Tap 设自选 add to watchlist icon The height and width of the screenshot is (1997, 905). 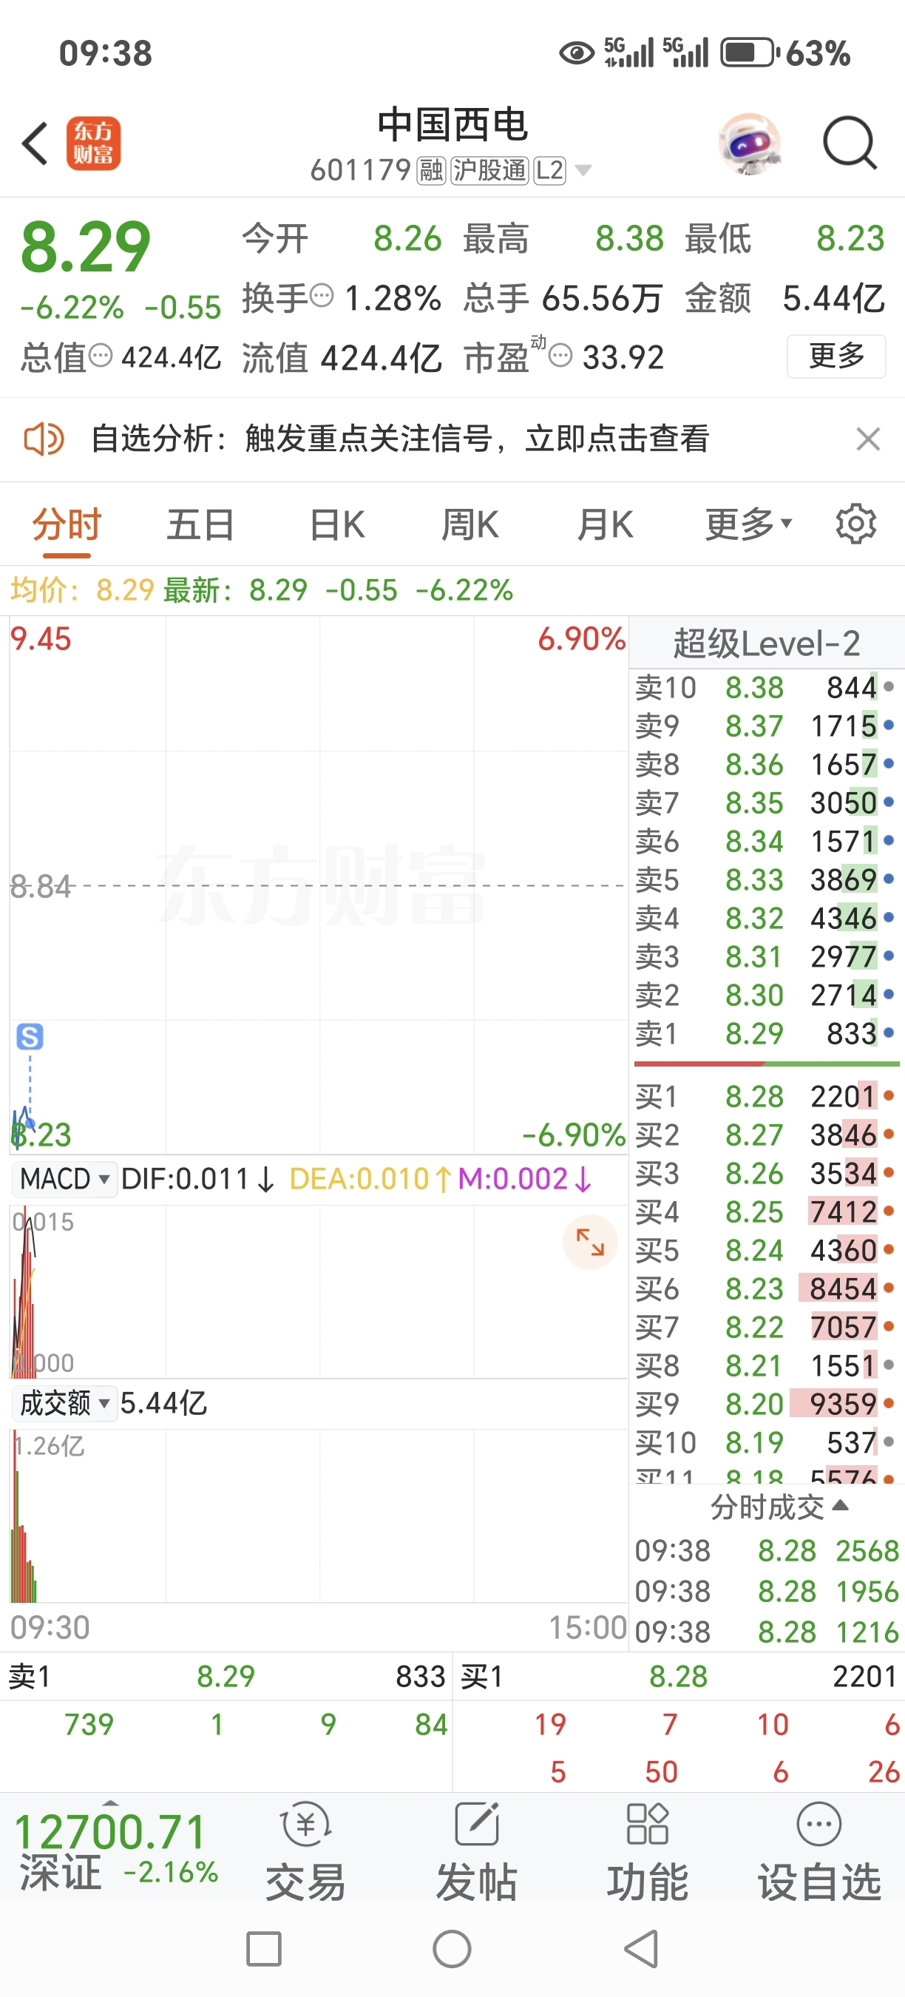[819, 1852]
